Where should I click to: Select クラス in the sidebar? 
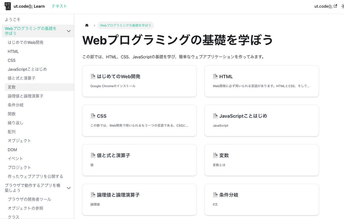coord(14,217)
